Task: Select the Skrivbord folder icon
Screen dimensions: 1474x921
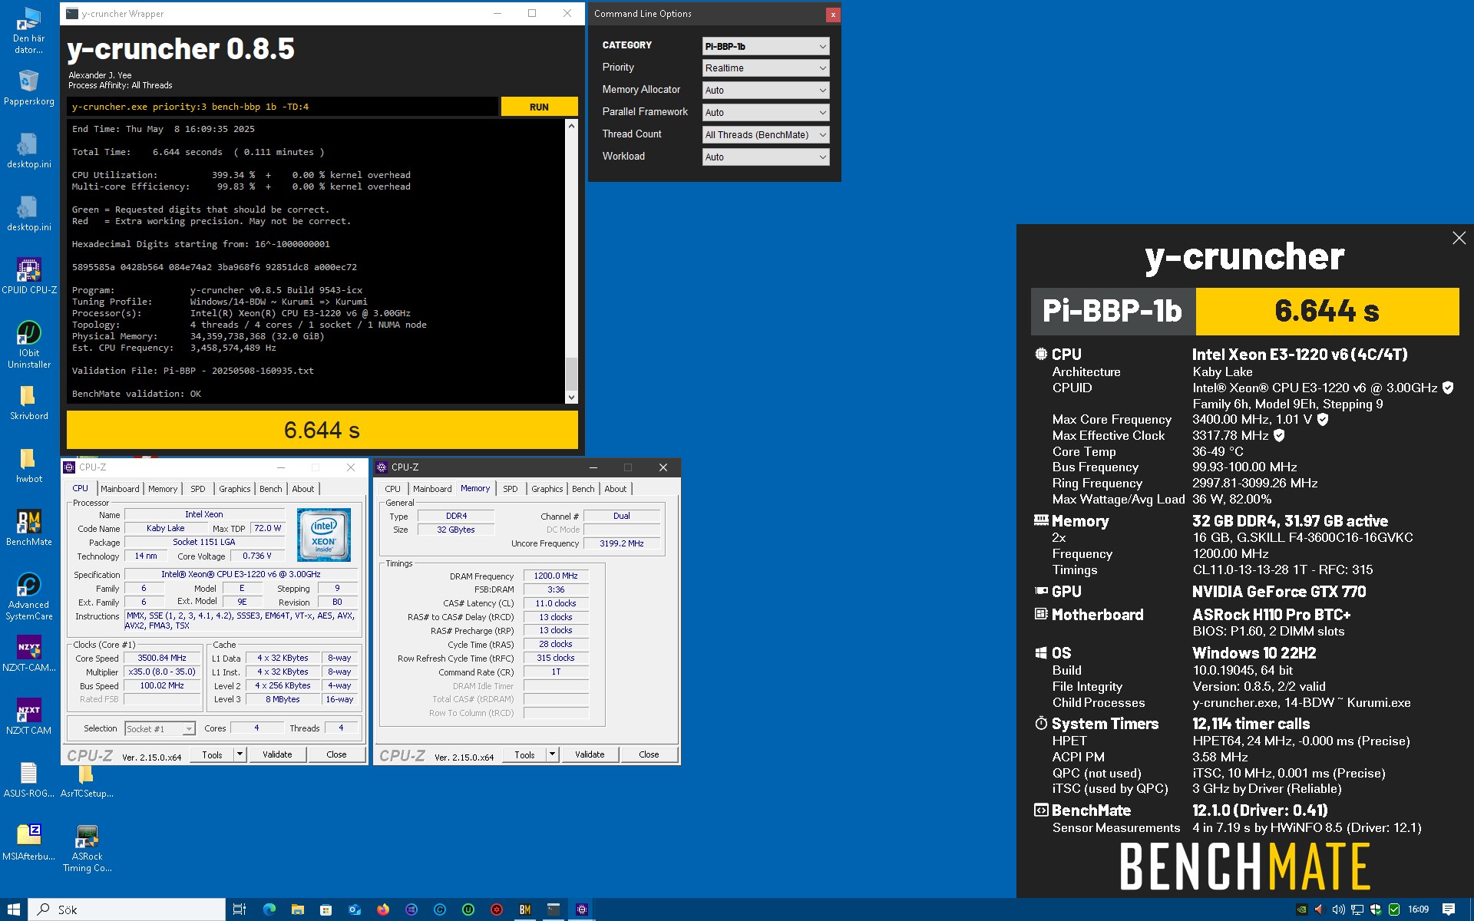Action: click(28, 402)
